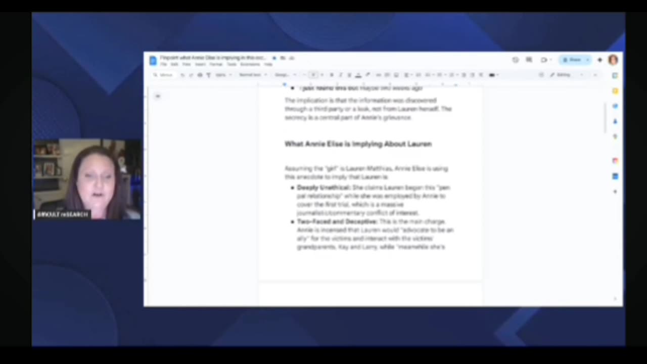647x364 pixels.
Task: Add a comment from toolbar
Action: coord(388,75)
